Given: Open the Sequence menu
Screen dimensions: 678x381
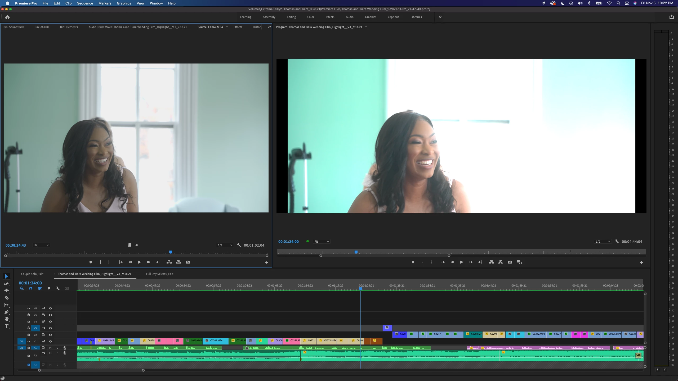Looking at the screenshot, I should [x=85, y=3].
